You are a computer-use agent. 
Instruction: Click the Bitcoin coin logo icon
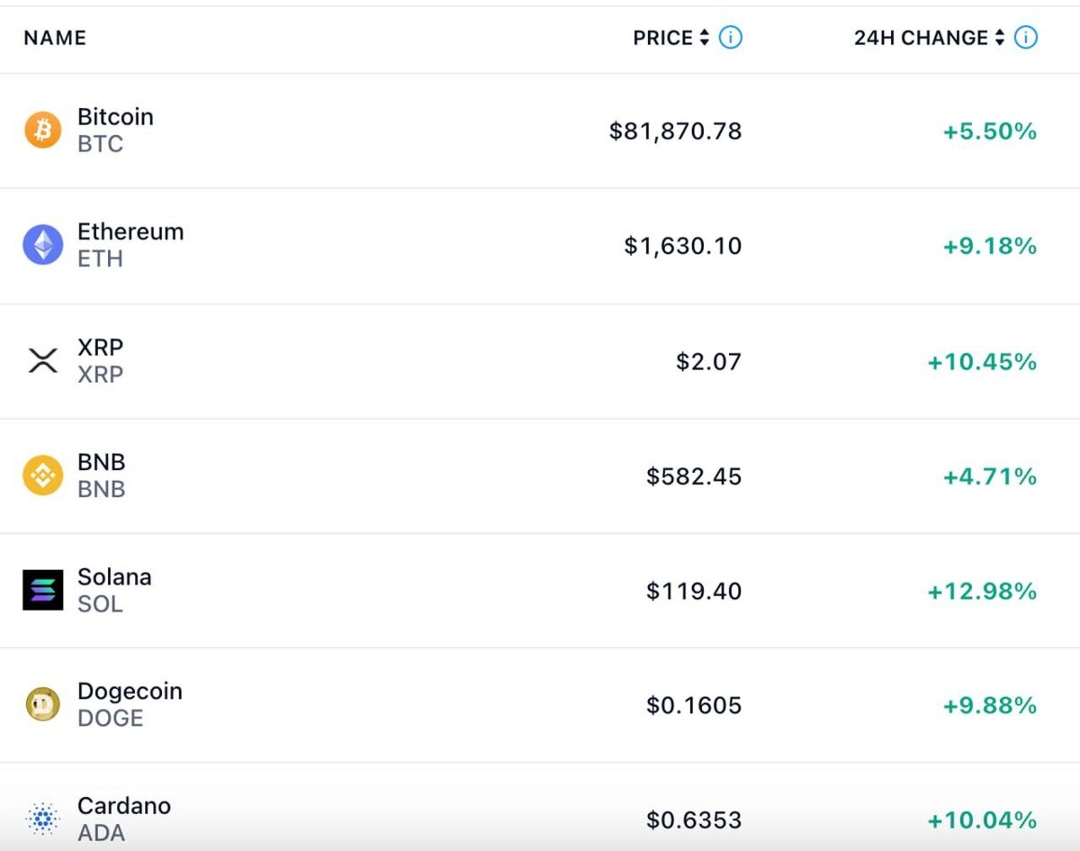[42, 131]
